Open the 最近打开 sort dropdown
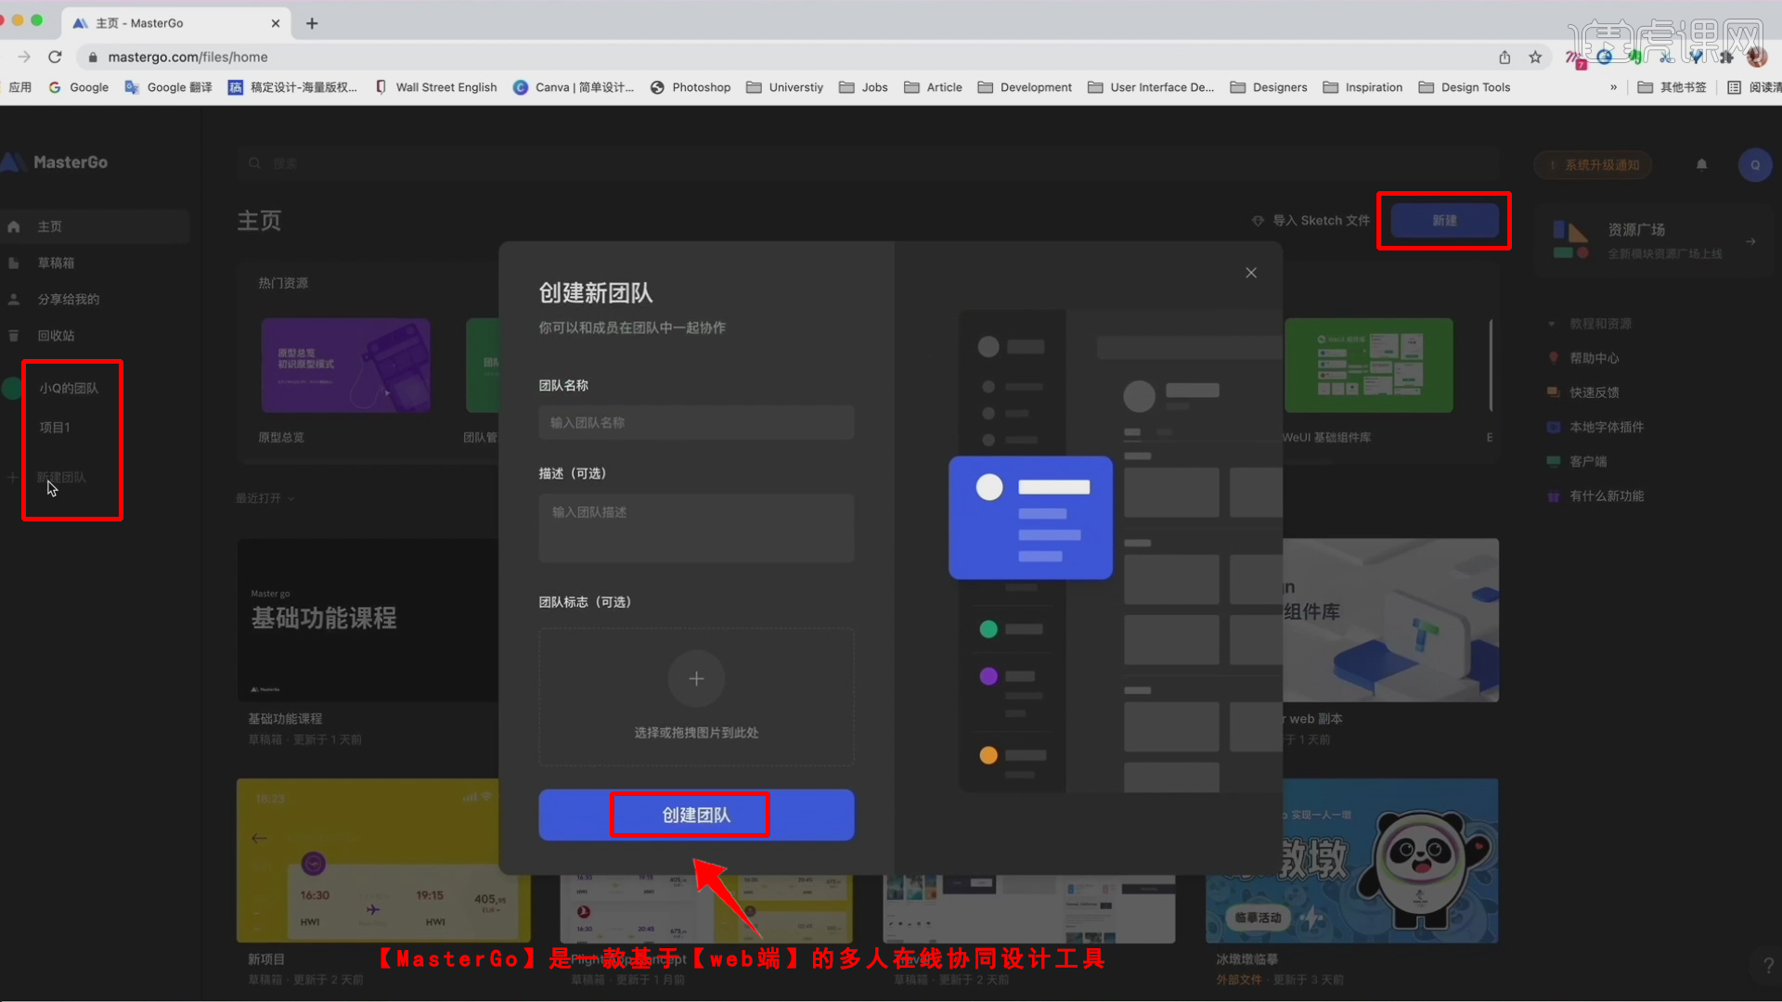 266,498
